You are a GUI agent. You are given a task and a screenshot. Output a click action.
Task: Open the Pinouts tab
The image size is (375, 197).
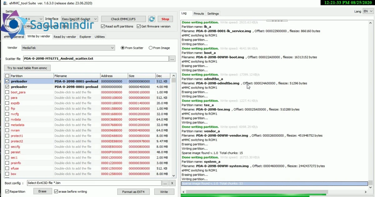(x=199, y=13)
